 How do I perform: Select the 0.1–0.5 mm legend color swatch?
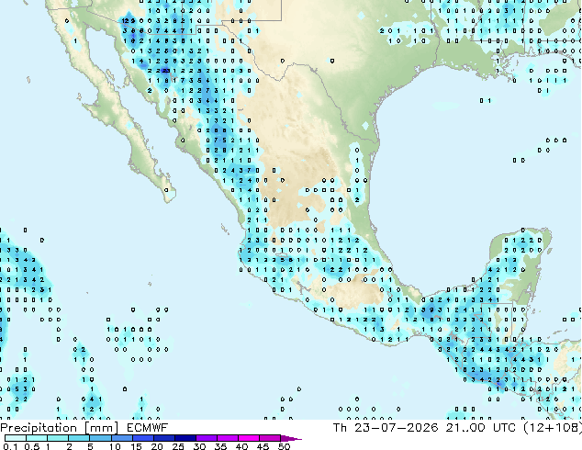16,438
